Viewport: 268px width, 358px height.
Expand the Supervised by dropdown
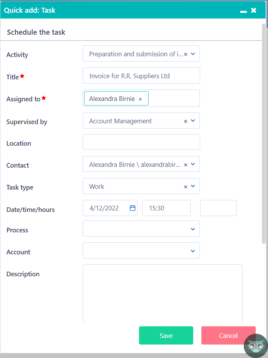pos(194,121)
